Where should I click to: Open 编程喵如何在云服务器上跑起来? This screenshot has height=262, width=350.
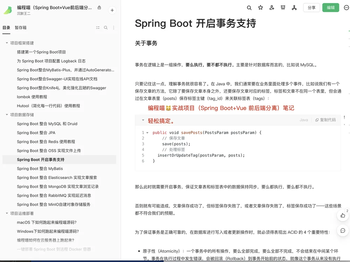point(45,240)
